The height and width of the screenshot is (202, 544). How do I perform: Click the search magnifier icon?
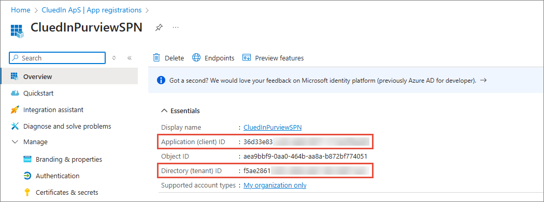(16, 58)
